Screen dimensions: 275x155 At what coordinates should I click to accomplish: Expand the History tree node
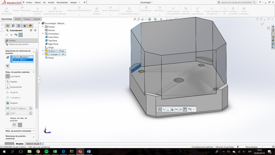pyautogui.click(x=43, y=27)
